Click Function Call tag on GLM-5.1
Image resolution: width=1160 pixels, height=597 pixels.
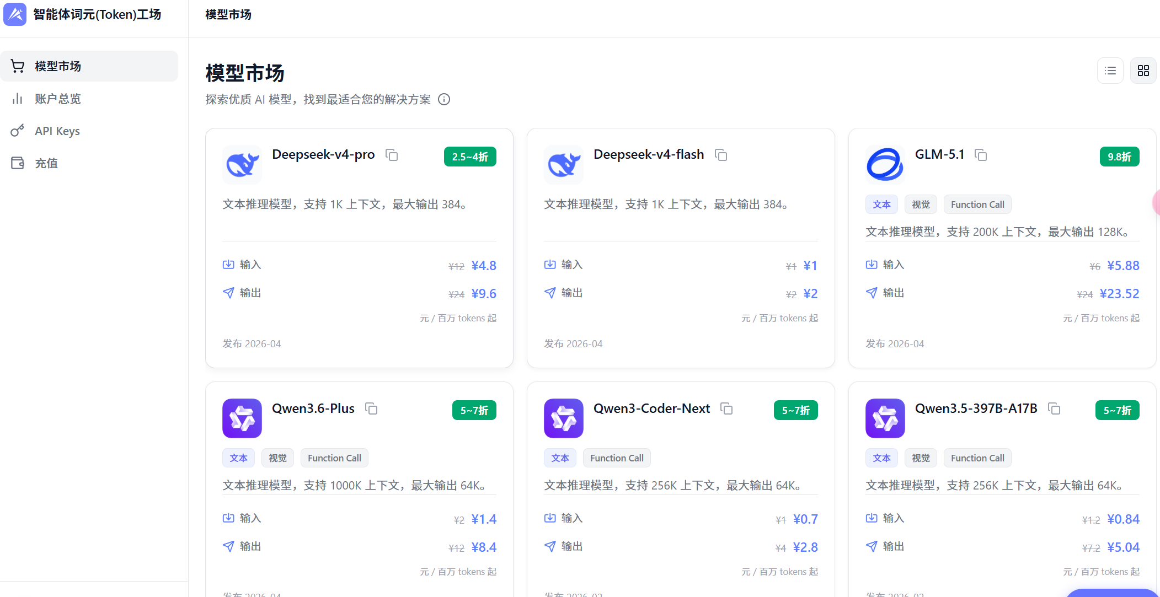pos(977,205)
